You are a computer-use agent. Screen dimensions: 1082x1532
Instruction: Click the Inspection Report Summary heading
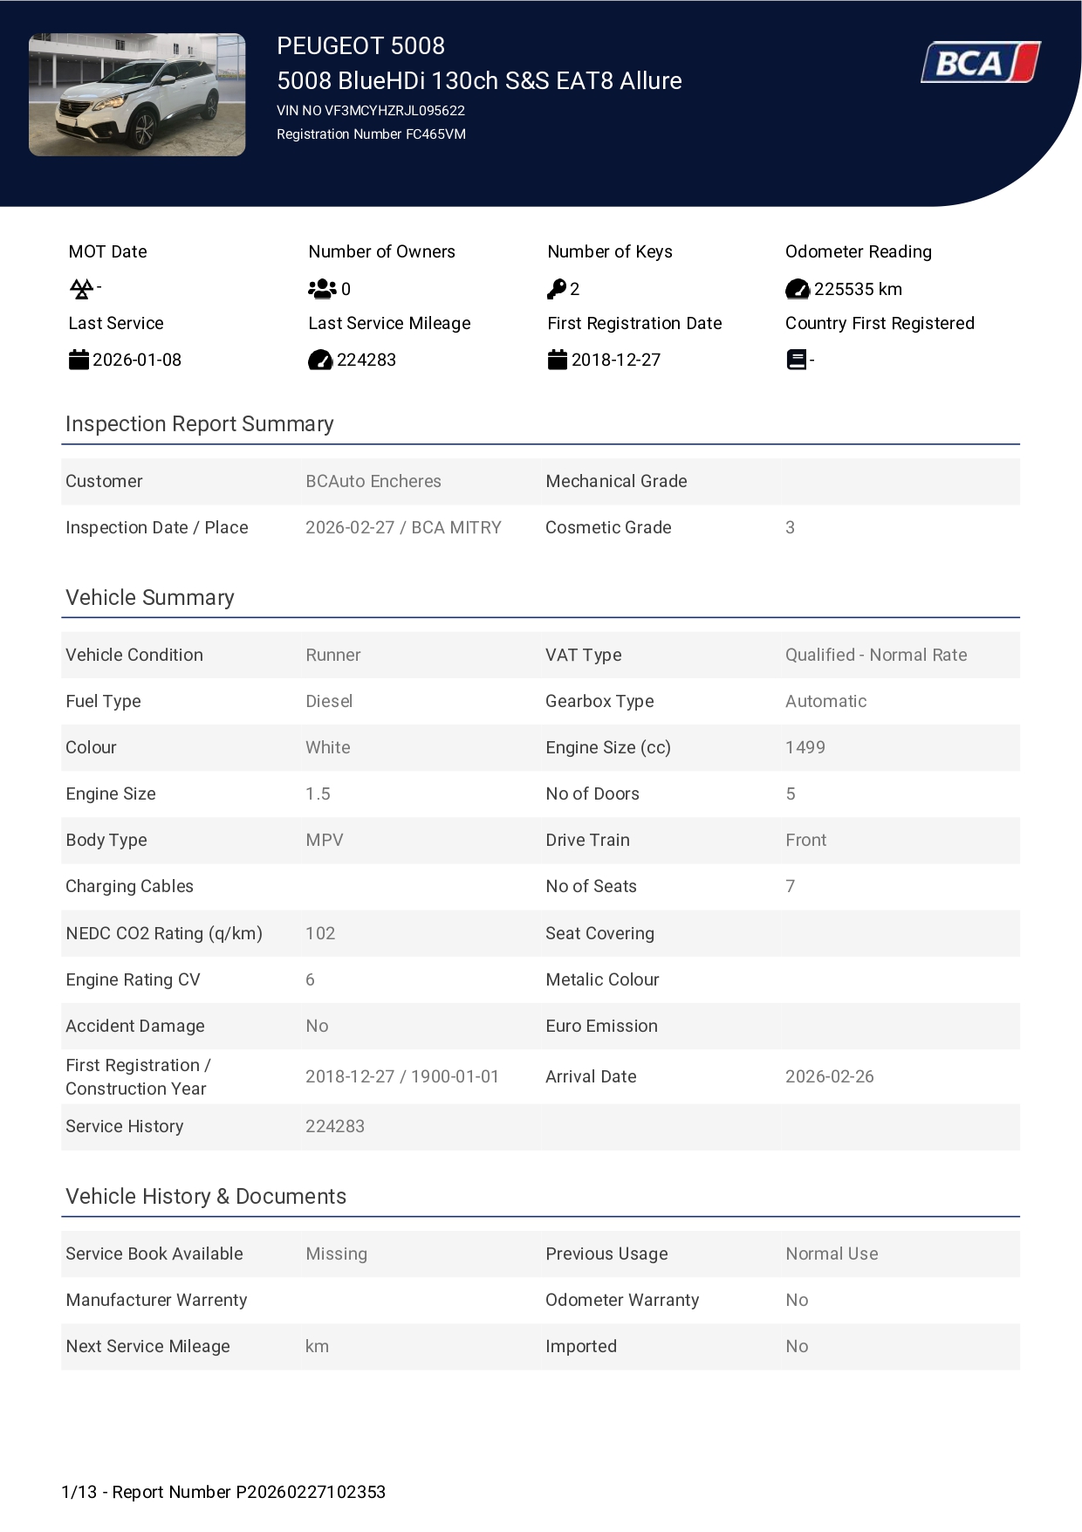pos(200,424)
